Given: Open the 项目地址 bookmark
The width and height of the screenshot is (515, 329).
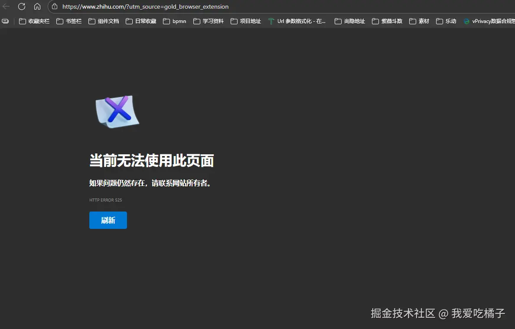Looking at the screenshot, I should 245,21.
